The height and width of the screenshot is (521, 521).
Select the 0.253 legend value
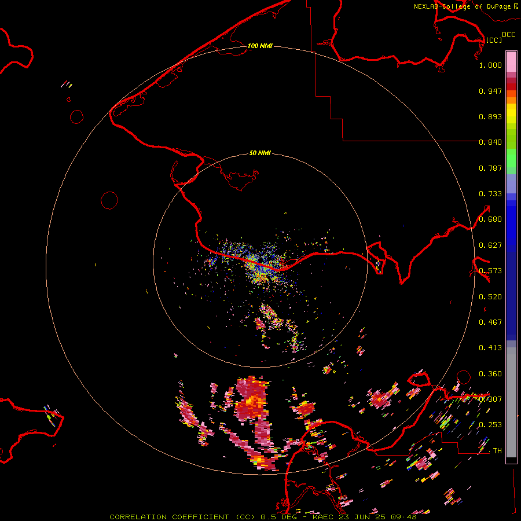(490, 425)
